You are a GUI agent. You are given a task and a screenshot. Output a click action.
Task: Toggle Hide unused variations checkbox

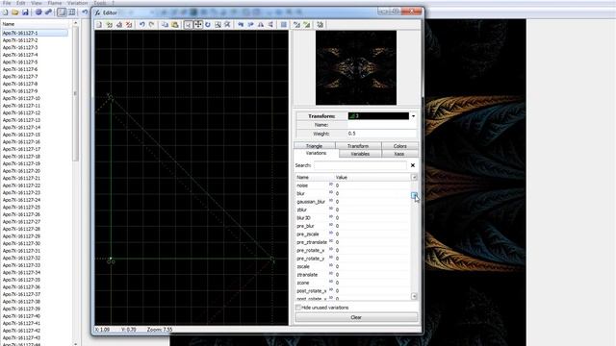coord(298,308)
